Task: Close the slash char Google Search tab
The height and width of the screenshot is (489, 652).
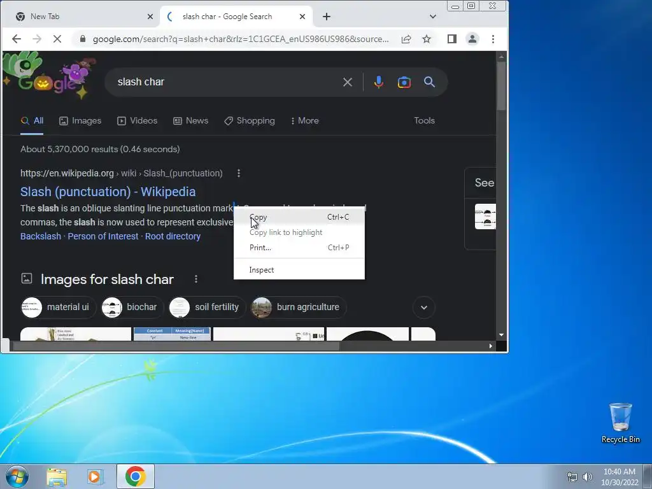Action: click(302, 17)
